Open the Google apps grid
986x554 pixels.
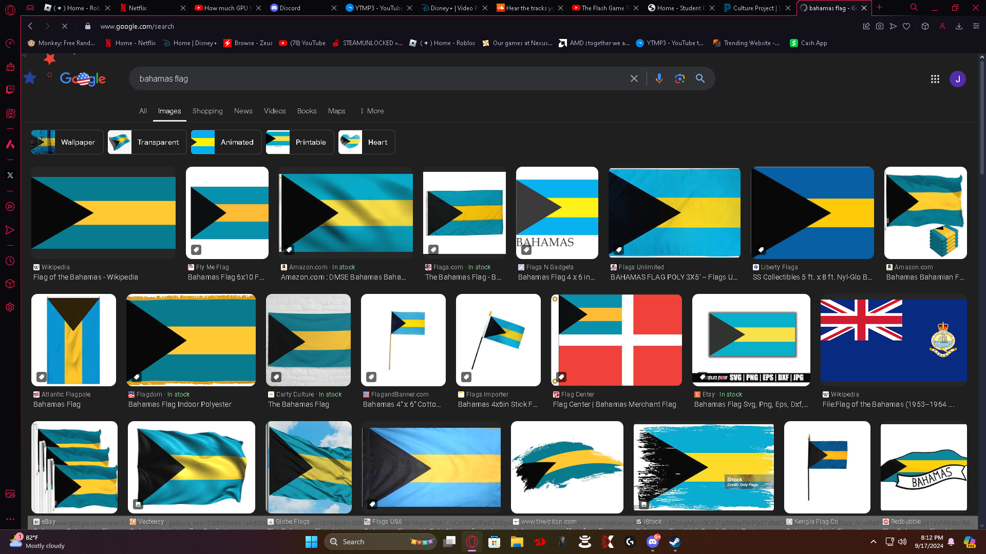point(935,79)
